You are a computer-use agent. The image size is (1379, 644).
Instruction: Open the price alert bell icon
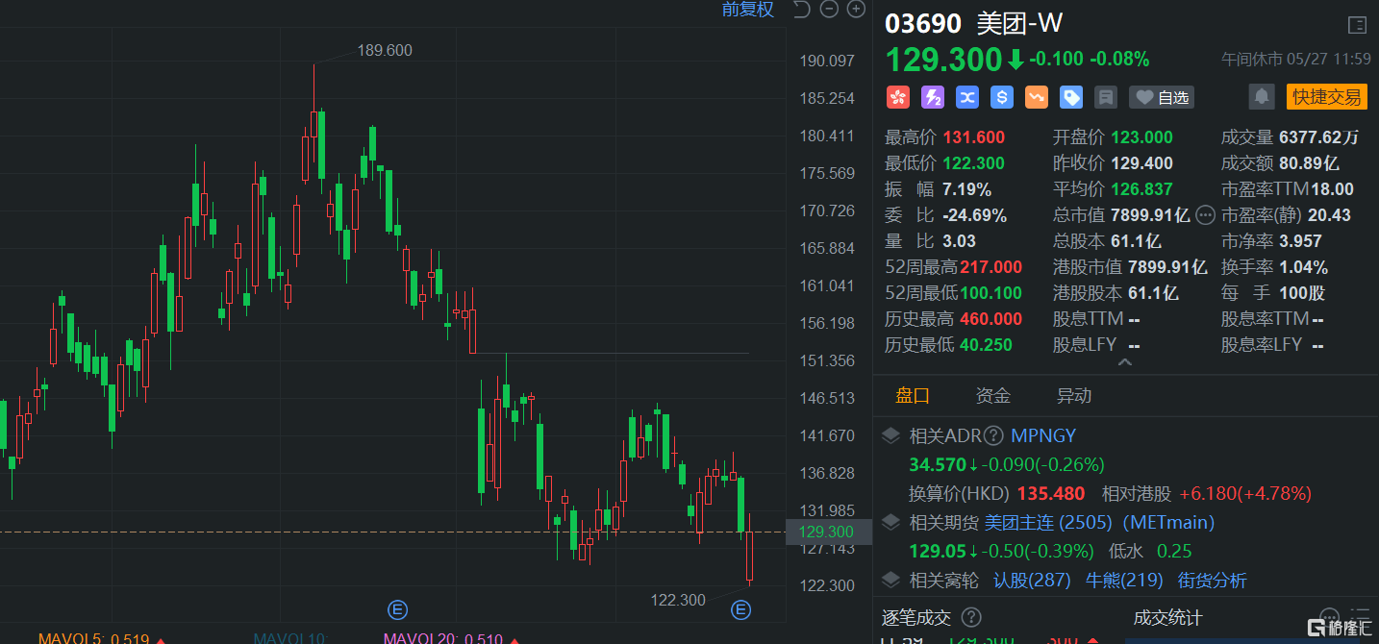click(x=1261, y=96)
